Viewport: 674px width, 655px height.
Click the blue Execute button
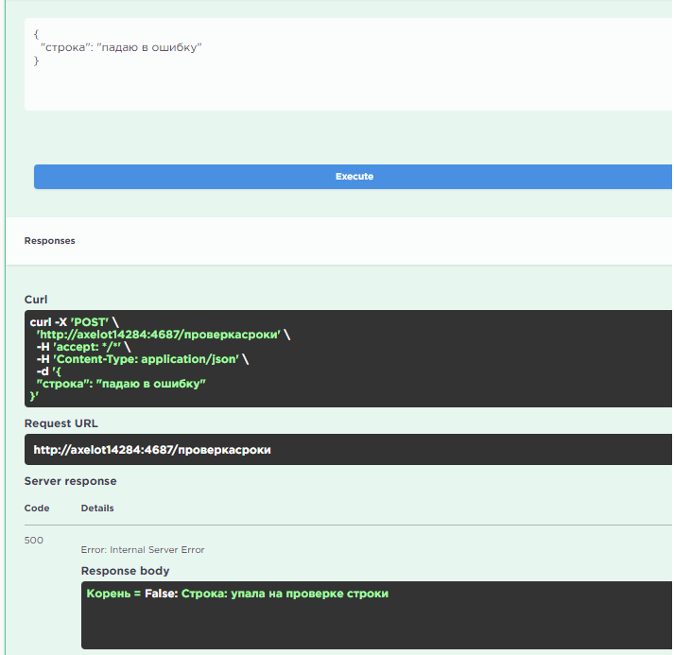pyautogui.click(x=354, y=177)
